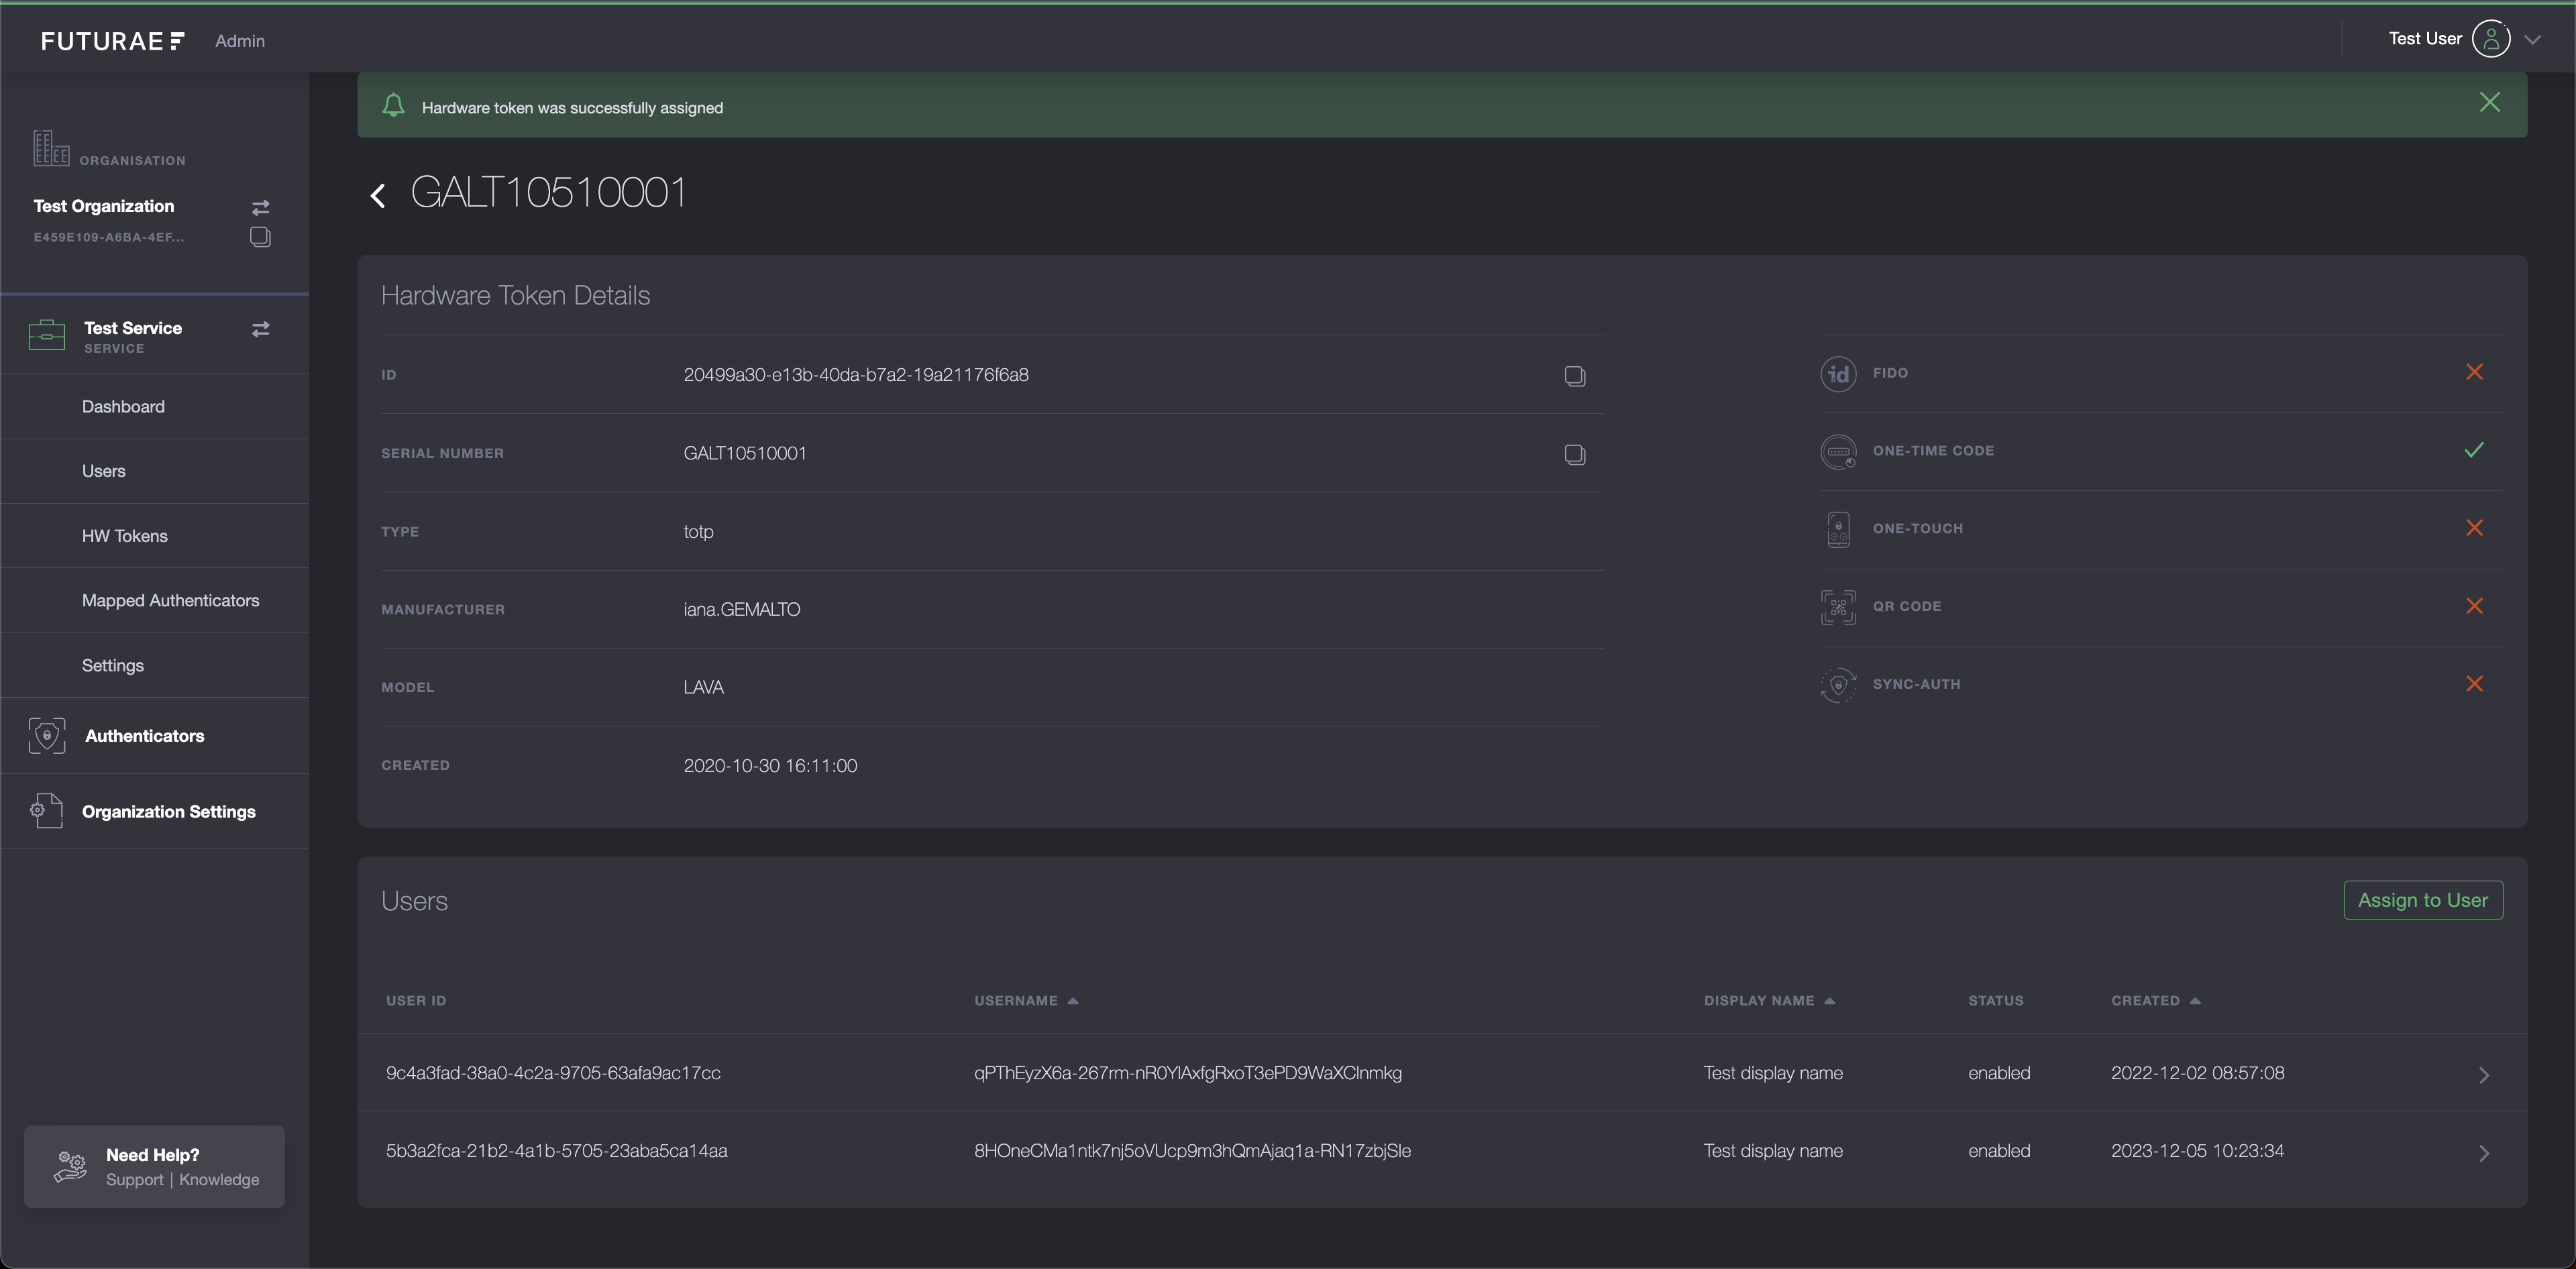Click the manufacturer value iana.GEMALTO
Image resolution: width=2576 pixels, height=1269 pixels.
(742, 609)
